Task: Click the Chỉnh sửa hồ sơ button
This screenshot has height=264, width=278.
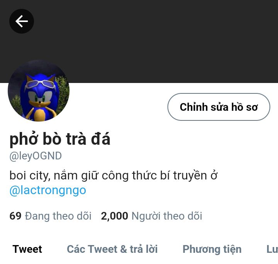Action: click(x=219, y=107)
